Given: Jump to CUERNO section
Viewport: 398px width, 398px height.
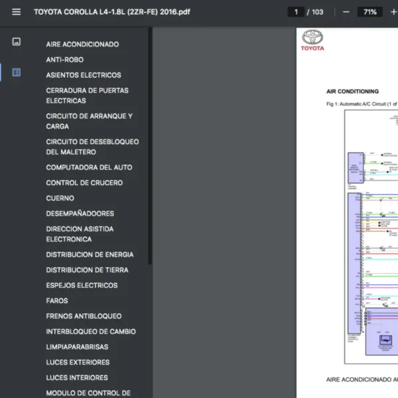Looking at the screenshot, I should click(60, 198).
